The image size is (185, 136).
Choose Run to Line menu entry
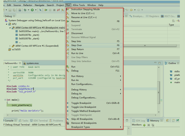click(94, 53)
